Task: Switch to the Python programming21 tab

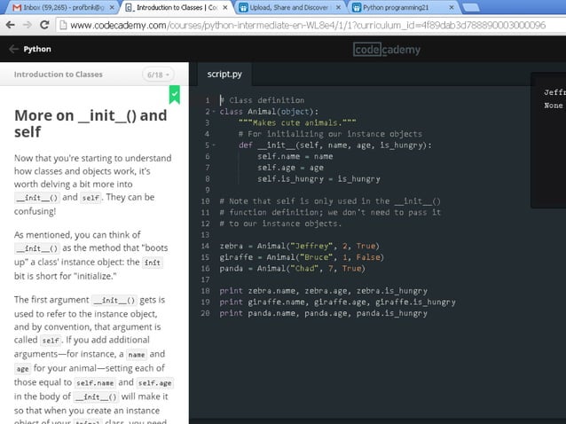Action: pos(403,7)
